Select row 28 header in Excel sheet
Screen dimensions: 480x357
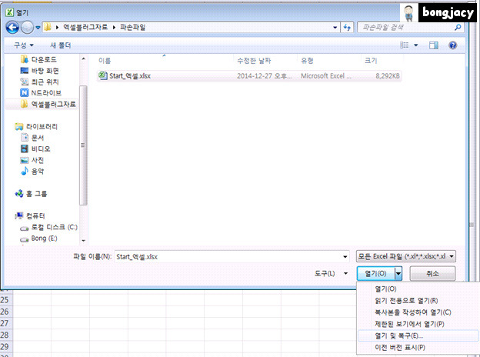[x=6, y=335]
